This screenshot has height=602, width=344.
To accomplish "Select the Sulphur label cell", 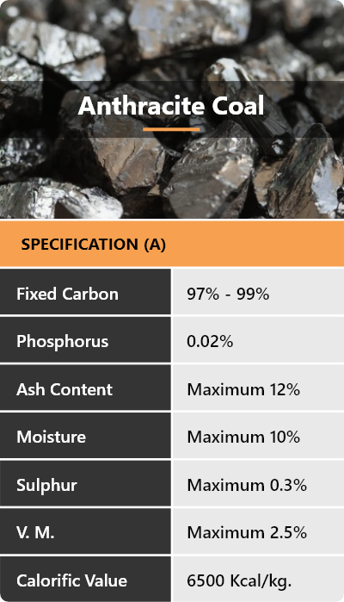I will click(85, 483).
